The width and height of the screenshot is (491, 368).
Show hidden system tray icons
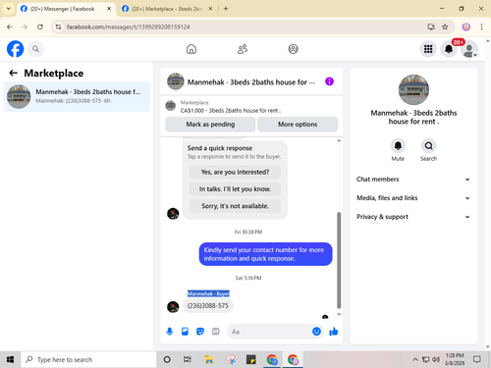pos(415,360)
